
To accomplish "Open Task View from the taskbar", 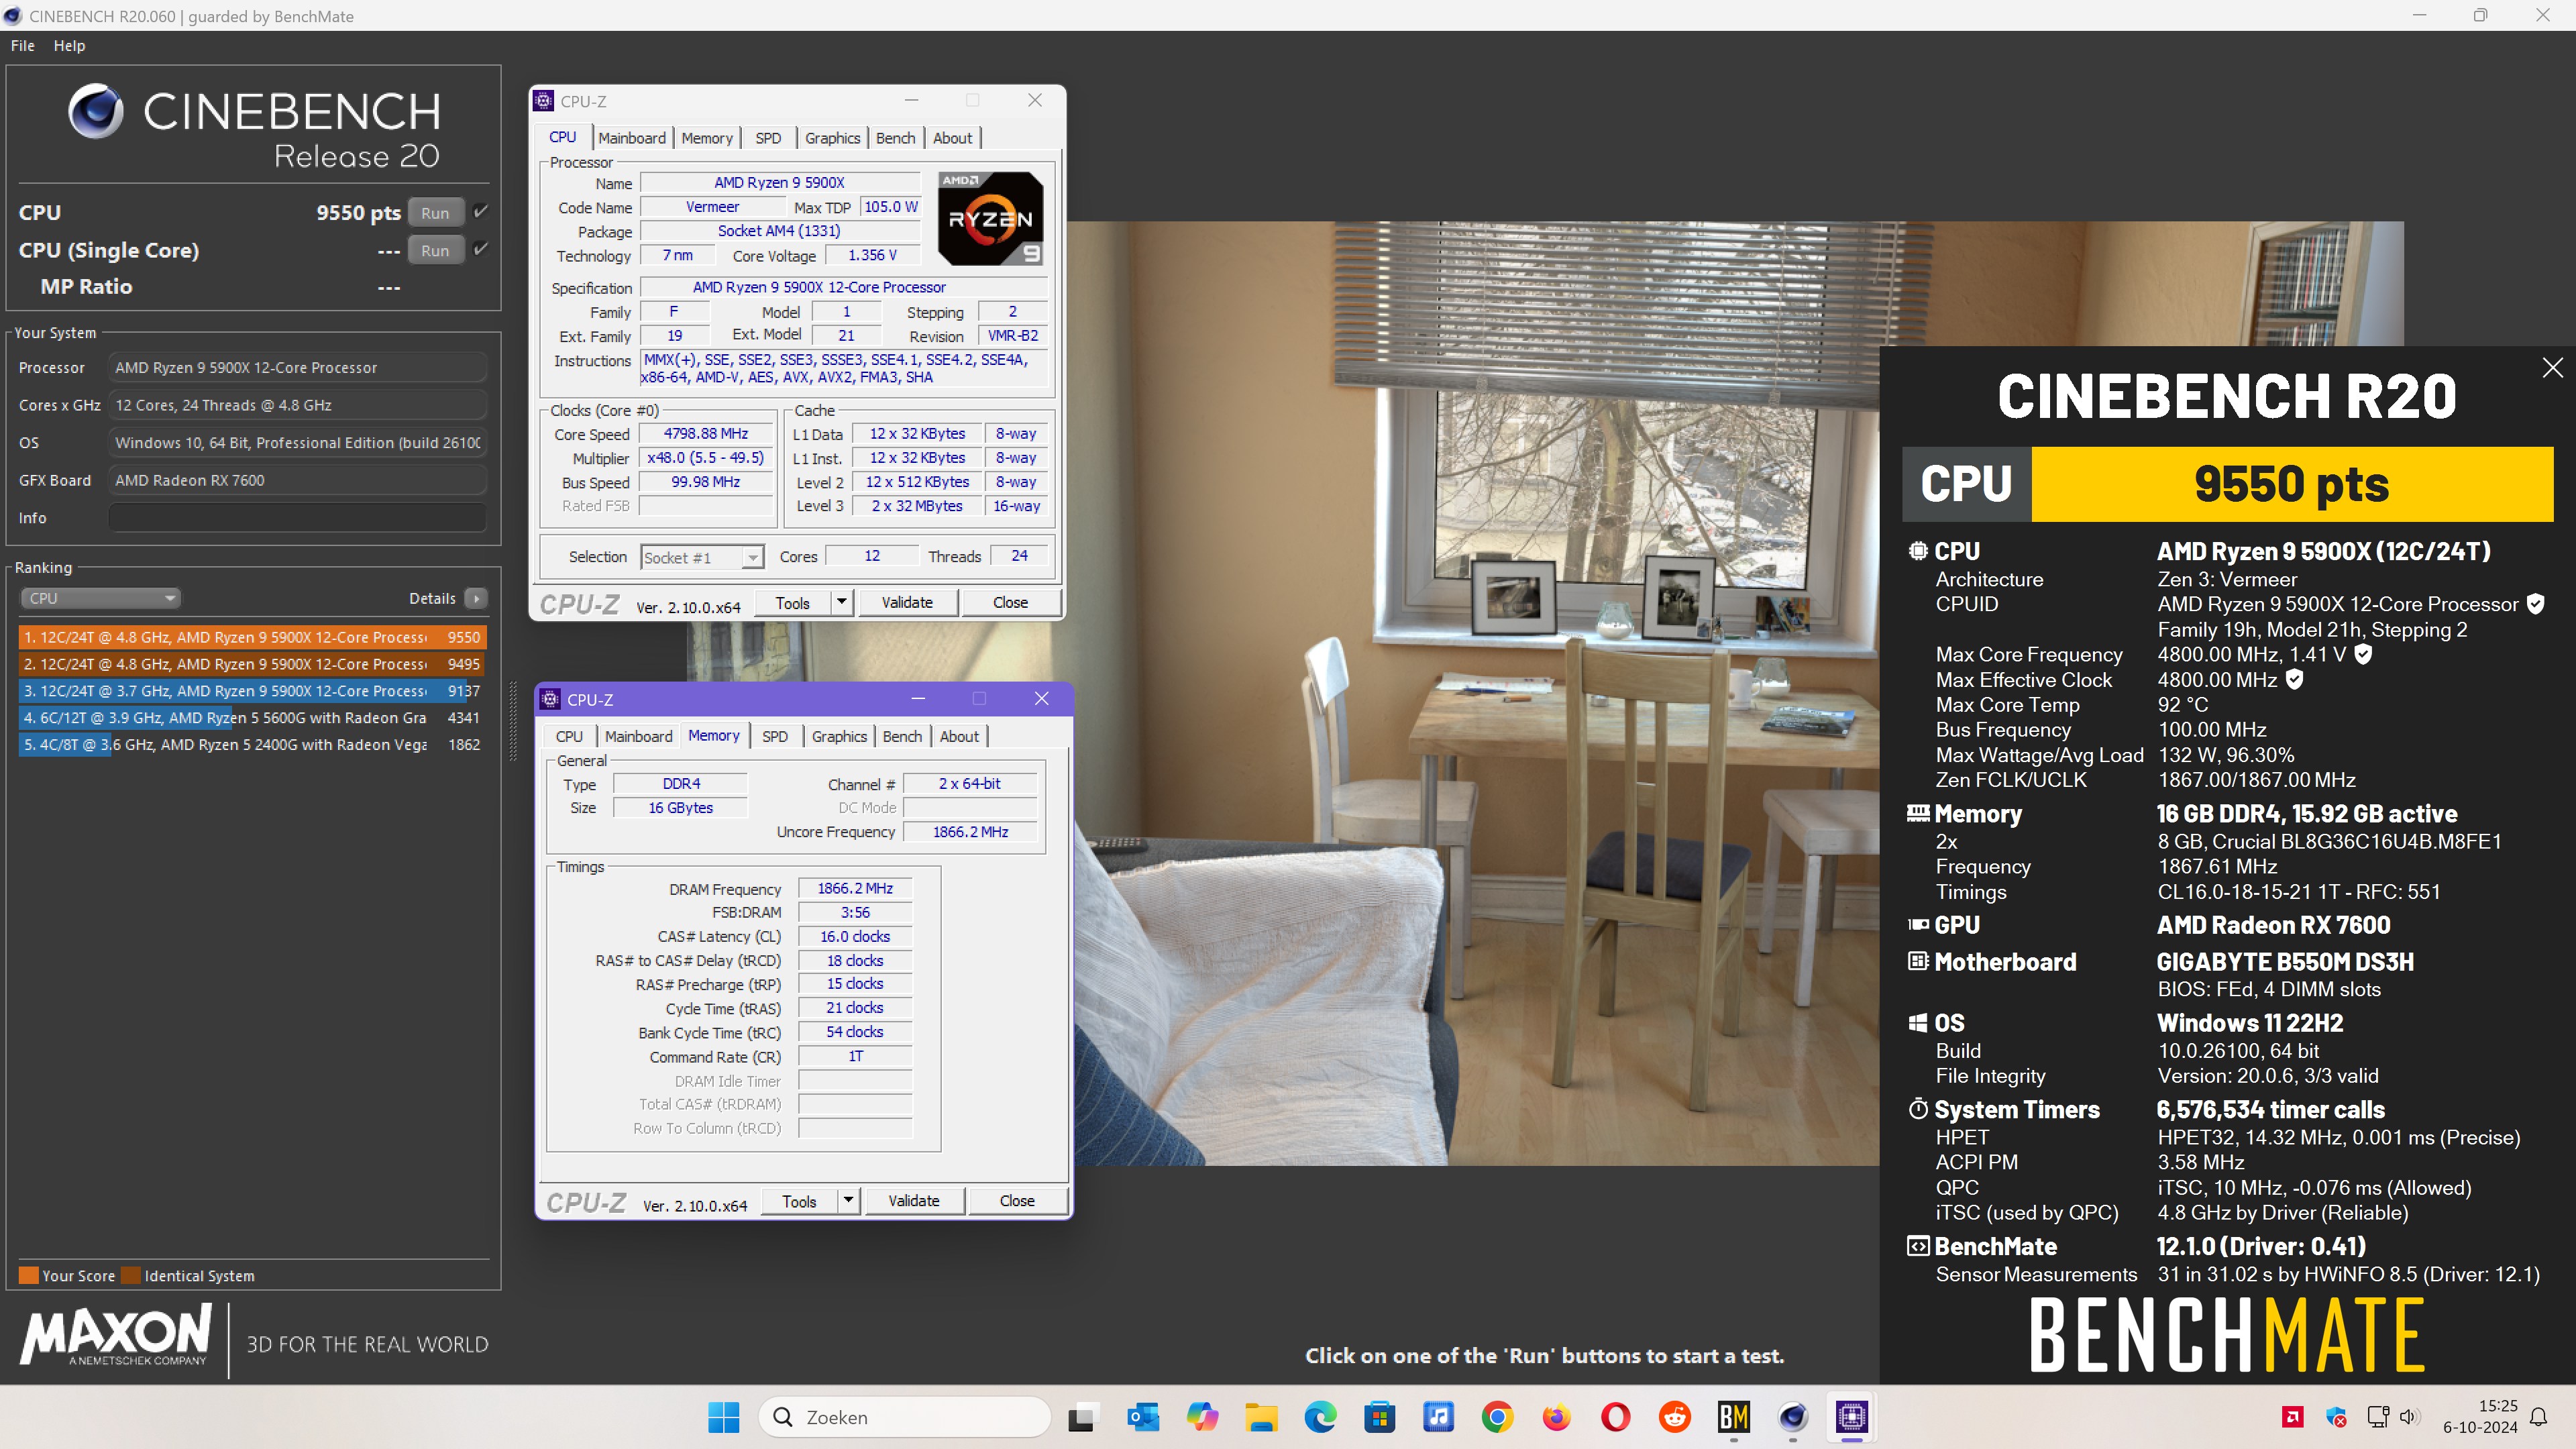I will (x=1081, y=1417).
